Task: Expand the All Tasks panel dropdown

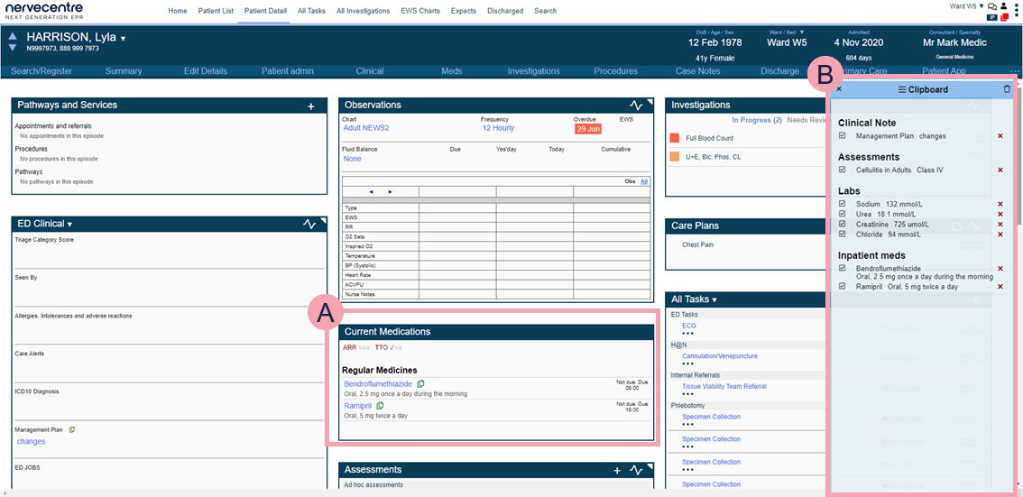Action: (714, 299)
